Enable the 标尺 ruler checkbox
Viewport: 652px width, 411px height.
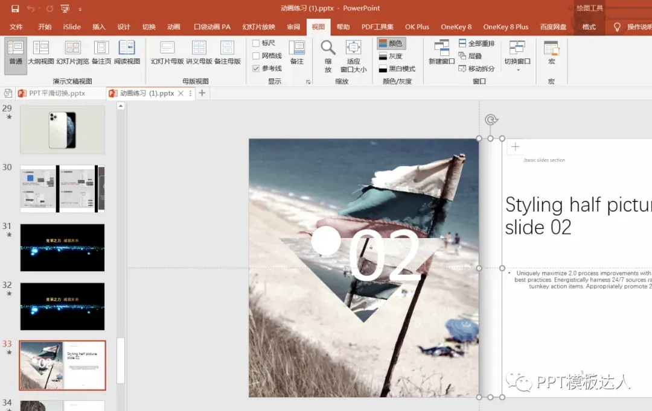pyautogui.click(x=256, y=43)
